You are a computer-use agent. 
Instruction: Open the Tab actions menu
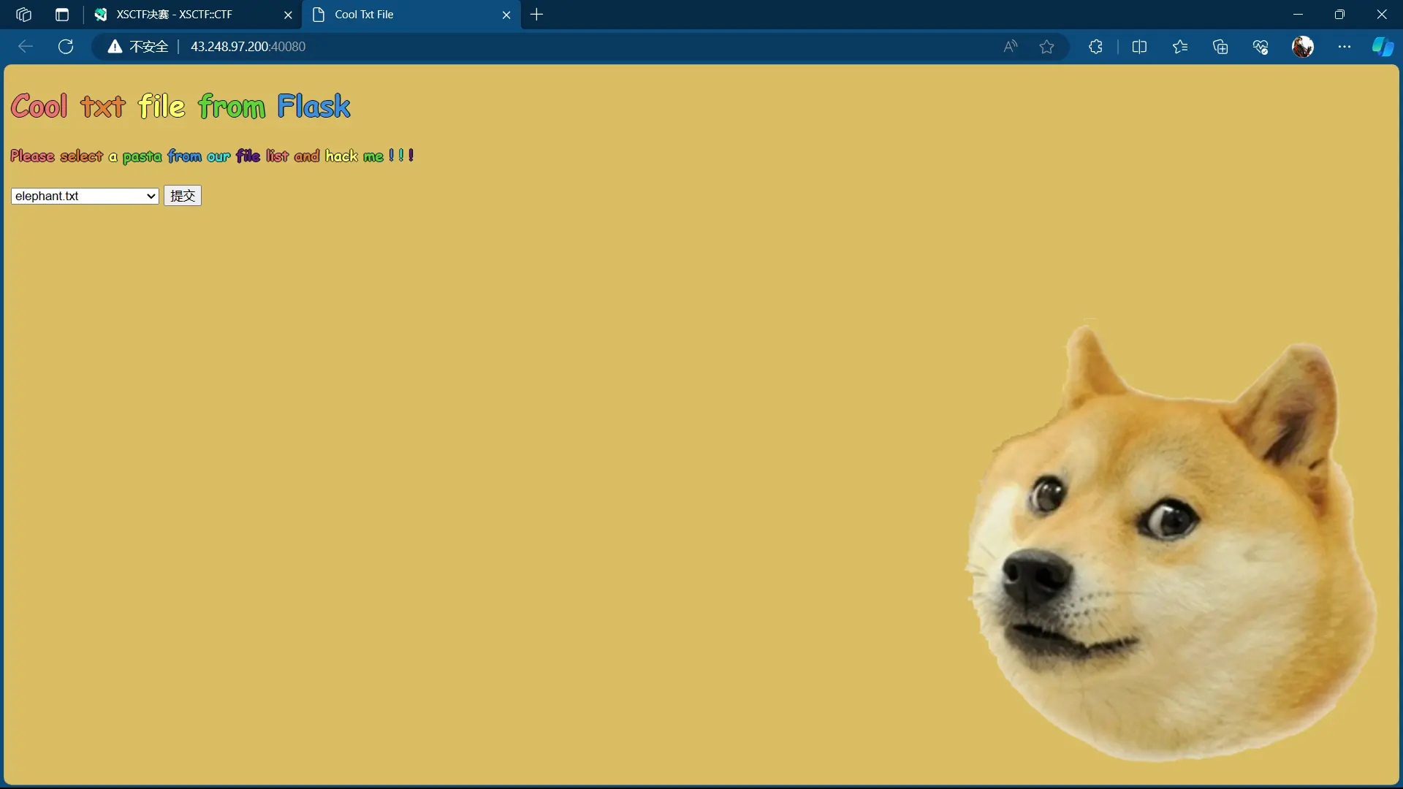(x=62, y=14)
